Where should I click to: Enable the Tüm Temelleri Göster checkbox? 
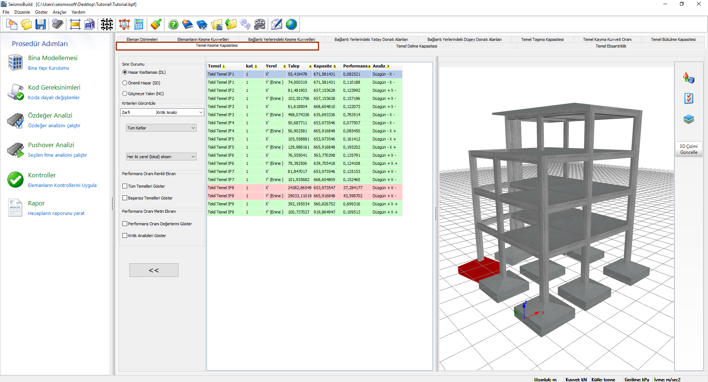point(125,186)
